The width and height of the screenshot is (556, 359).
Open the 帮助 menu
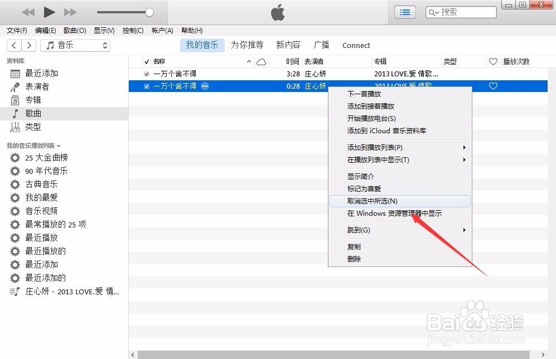[191, 30]
